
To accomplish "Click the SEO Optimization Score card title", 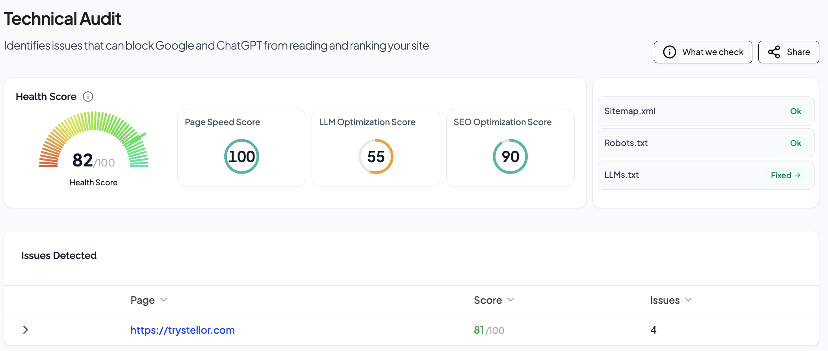I will 503,122.
